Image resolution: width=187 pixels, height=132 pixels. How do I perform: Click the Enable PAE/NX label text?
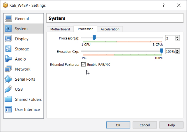tap(99, 64)
